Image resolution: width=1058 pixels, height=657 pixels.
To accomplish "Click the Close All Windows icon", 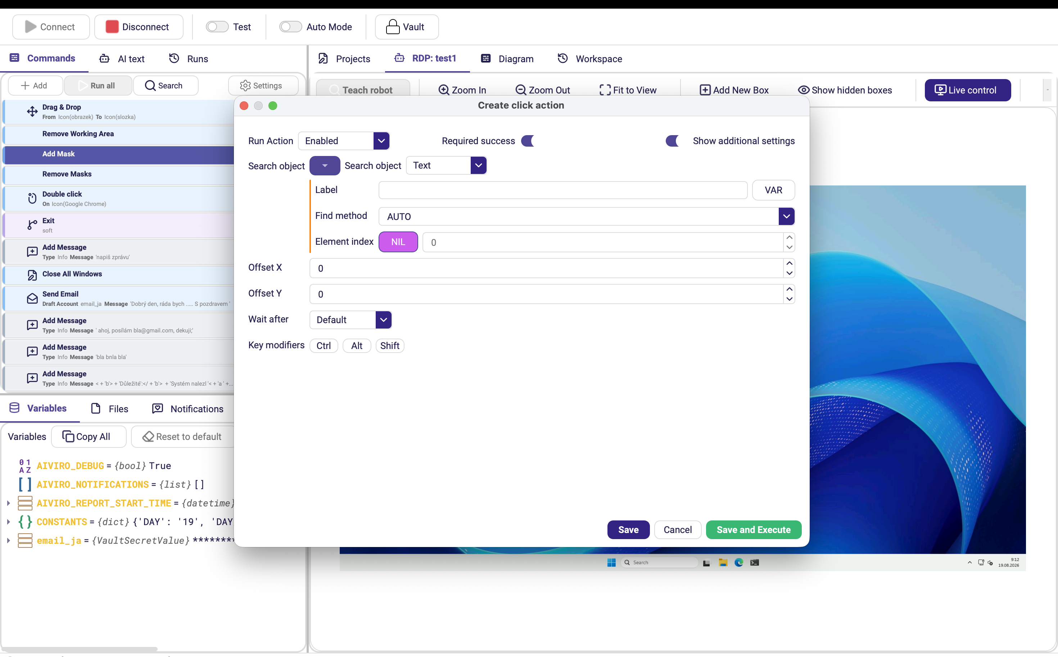I will coord(32,275).
